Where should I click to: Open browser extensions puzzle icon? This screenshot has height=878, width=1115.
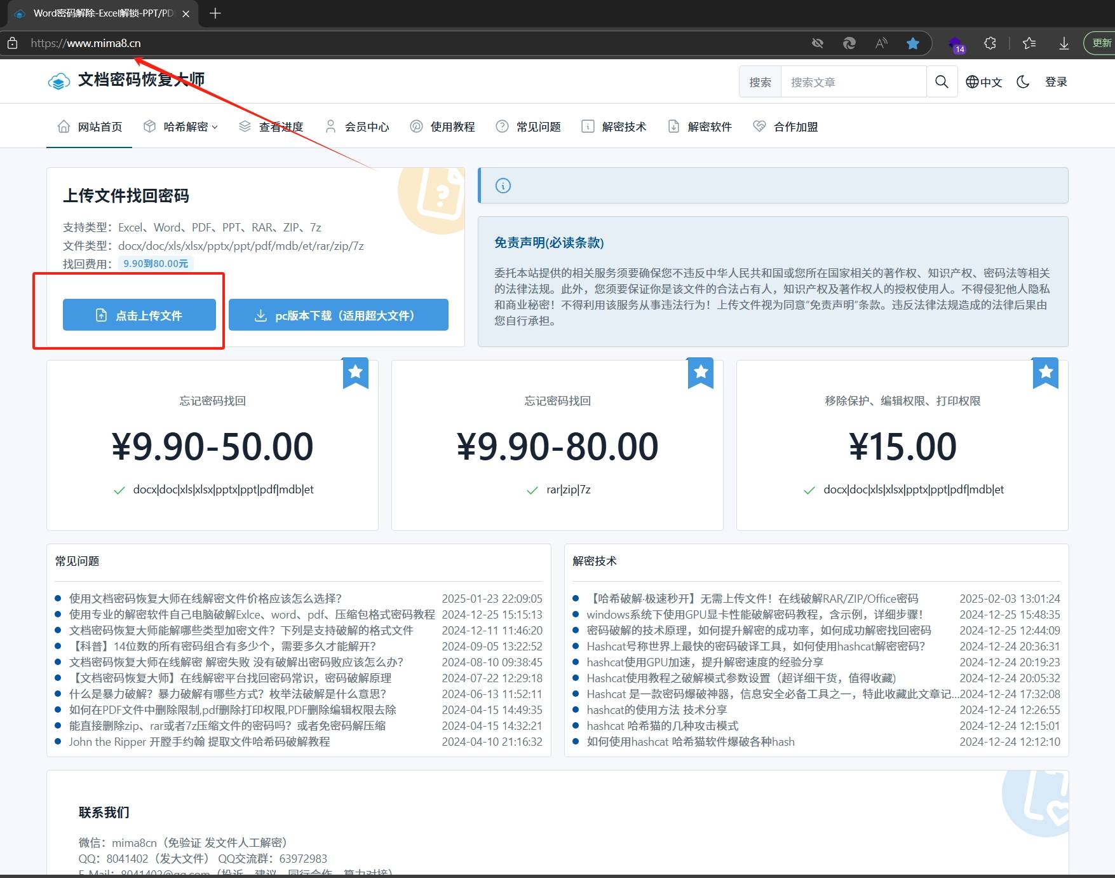(990, 43)
